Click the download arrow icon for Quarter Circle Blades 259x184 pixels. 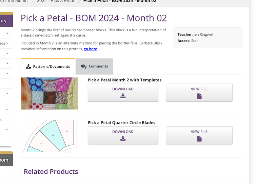coord(123,138)
